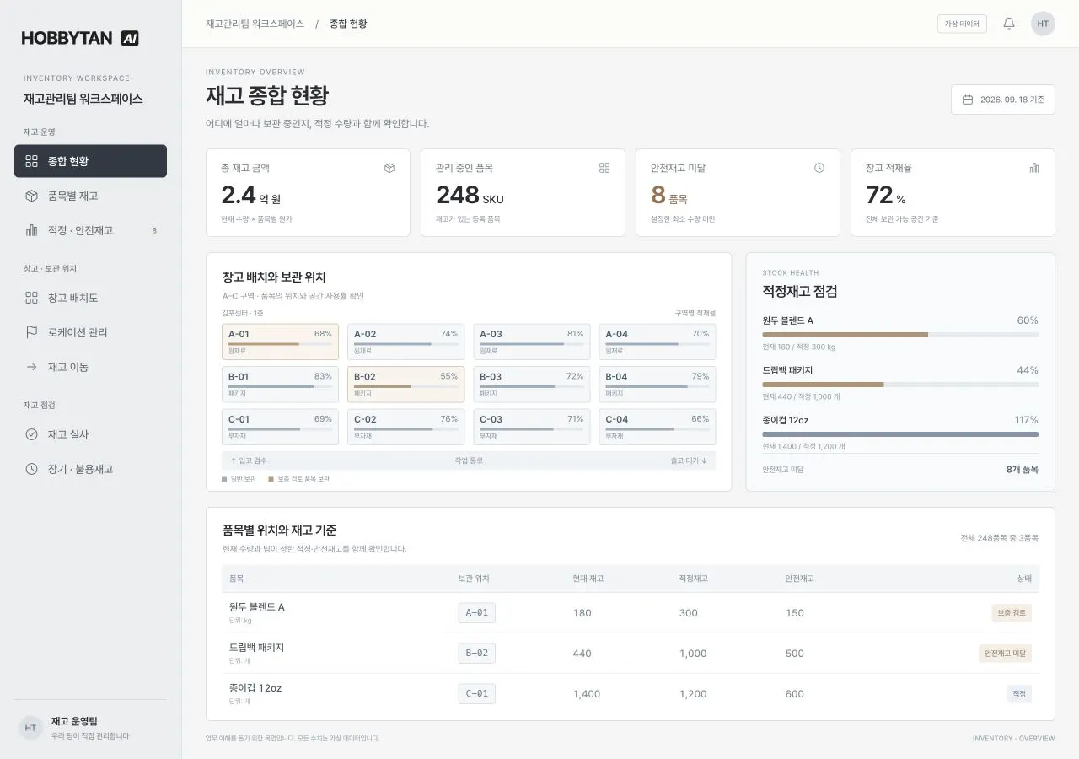
Task: Click the 안전재고 미달 status badge
Action: click(1005, 654)
